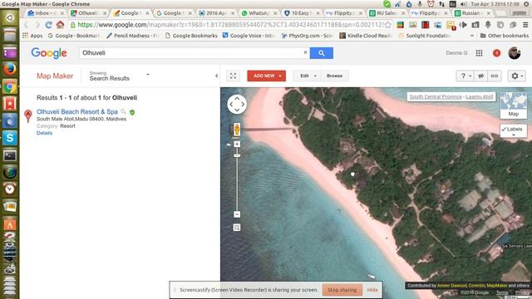Switch to the Olhuveli tab

coord(88,13)
